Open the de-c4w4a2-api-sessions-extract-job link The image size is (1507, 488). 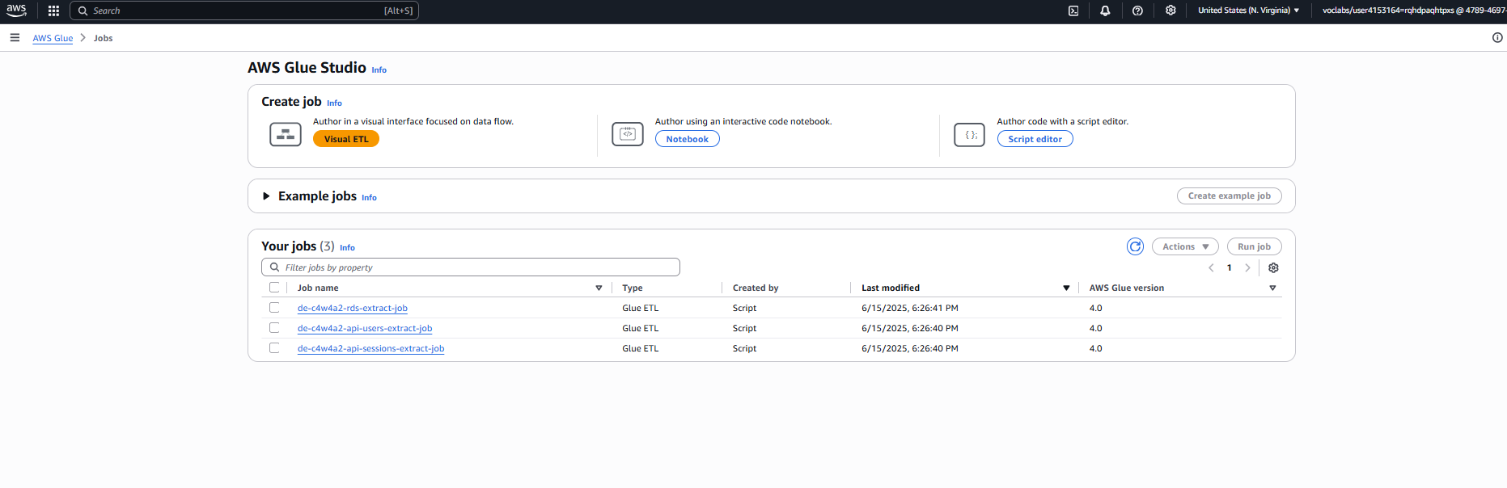(371, 348)
